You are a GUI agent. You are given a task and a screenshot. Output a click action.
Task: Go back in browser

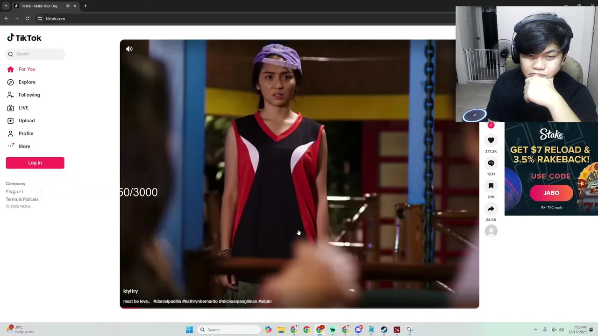click(x=7, y=19)
